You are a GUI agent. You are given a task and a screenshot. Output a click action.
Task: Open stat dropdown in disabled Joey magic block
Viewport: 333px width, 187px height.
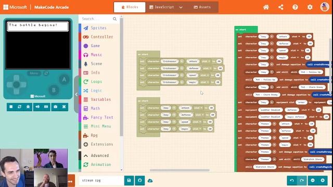[x=197, y=129]
